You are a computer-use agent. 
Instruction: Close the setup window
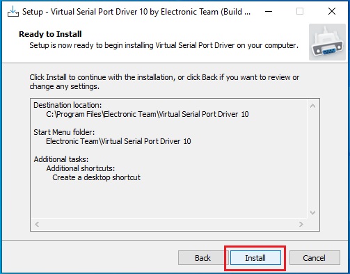pos(332,11)
